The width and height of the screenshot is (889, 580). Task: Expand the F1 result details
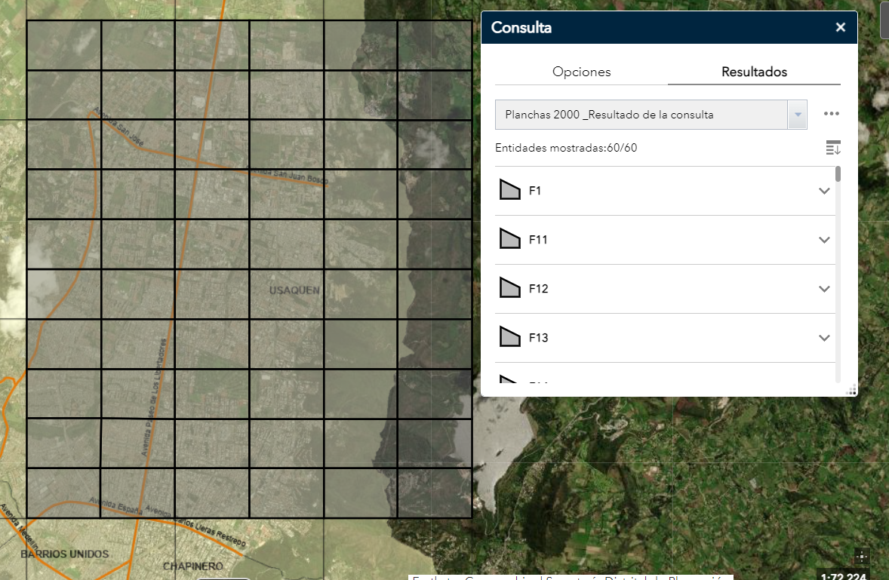[x=824, y=191]
